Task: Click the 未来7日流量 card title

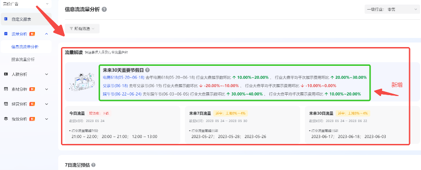Action: (x=200, y=113)
